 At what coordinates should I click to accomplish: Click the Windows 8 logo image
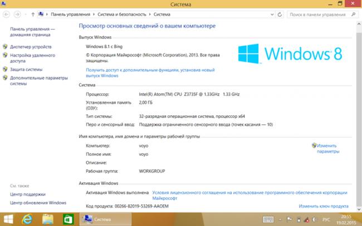[290, 53]
